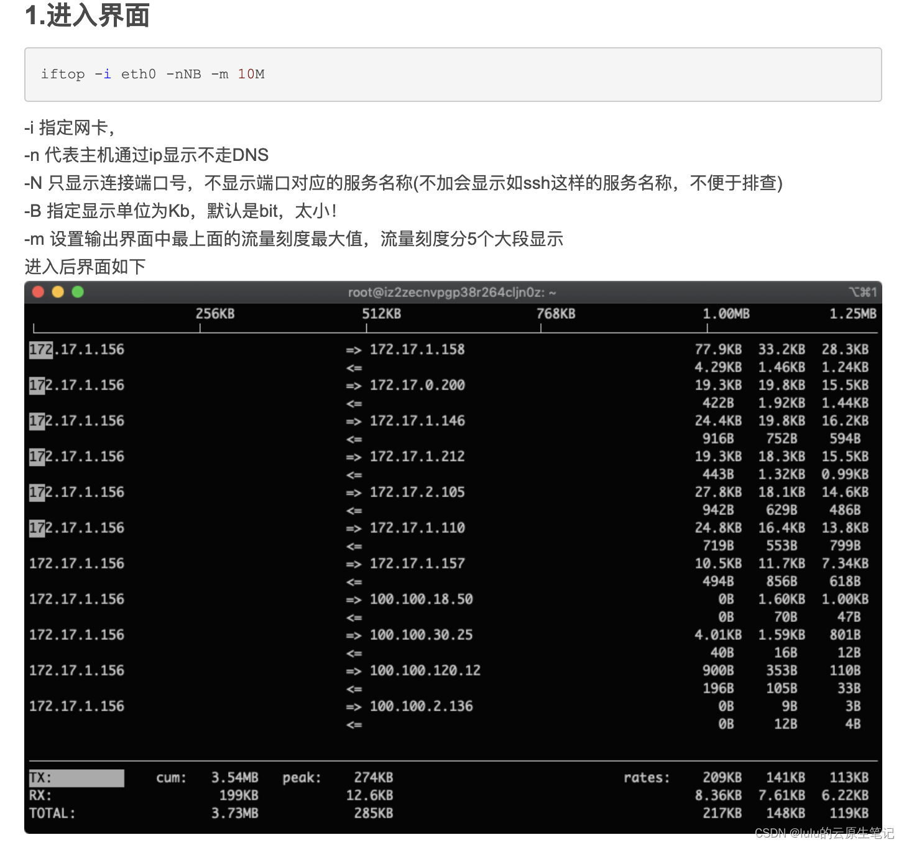Viewport: 904px width, 845px height.
Task: Click the rate value 27.8KB
Action: tap(718, 492)
